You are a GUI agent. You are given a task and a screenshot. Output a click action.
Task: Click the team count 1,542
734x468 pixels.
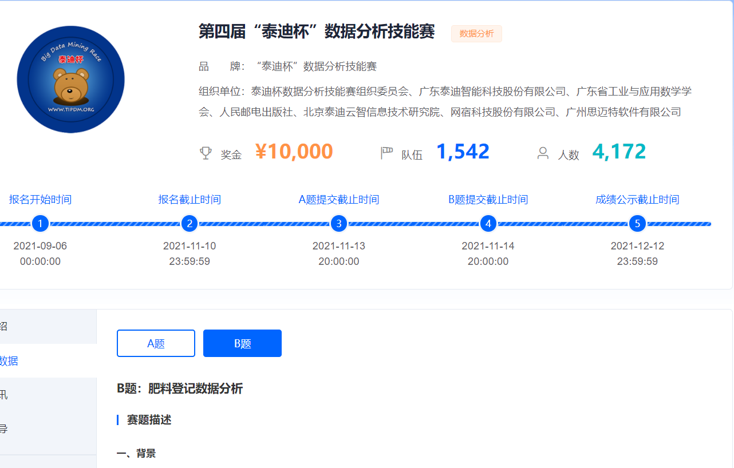[x=463, y=152]
